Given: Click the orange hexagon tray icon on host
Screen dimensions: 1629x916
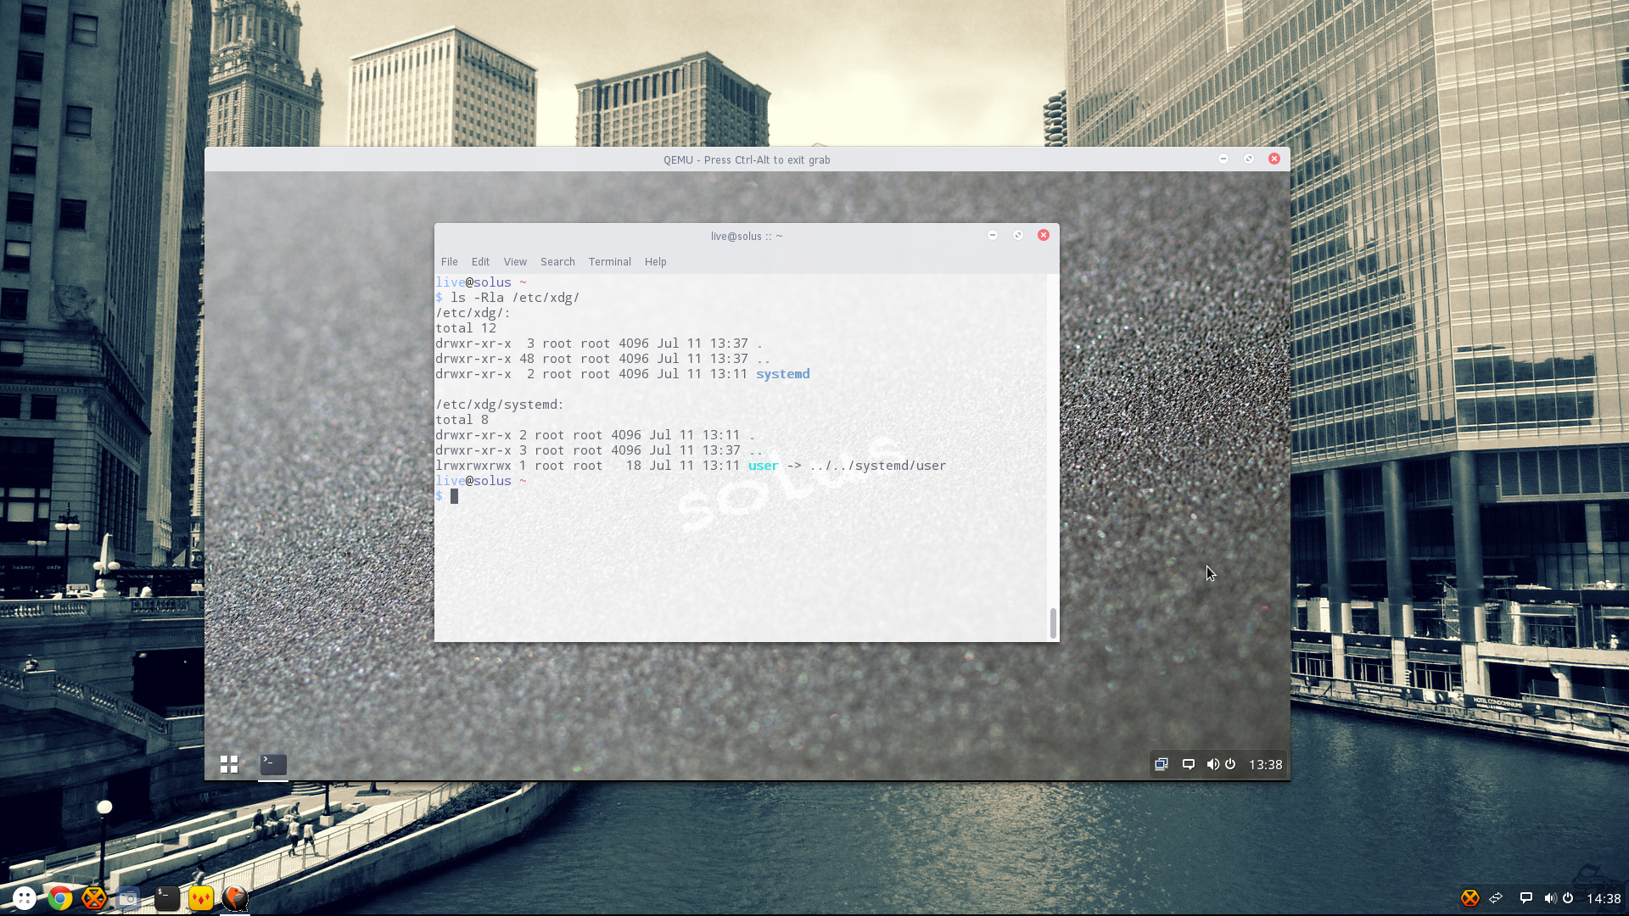Looking at the screenshot, I should click(1469, 898).
